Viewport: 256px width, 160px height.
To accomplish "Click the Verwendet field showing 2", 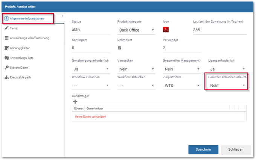I will (182, 48).
